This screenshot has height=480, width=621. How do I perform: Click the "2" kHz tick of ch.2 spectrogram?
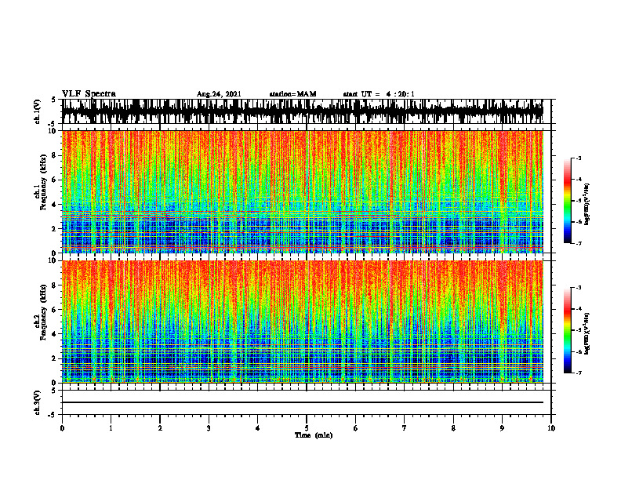tap(55, 358)
